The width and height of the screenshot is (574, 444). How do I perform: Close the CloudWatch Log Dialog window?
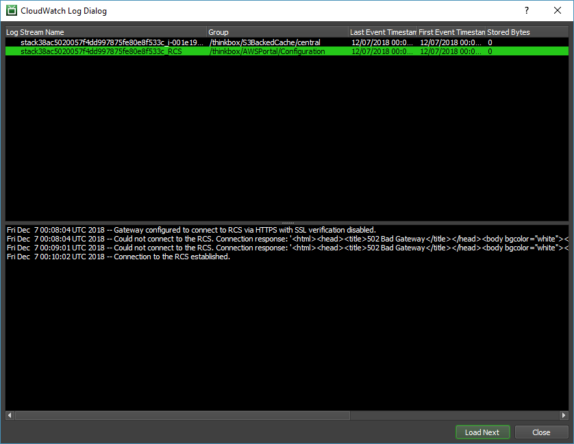[557, 11]
